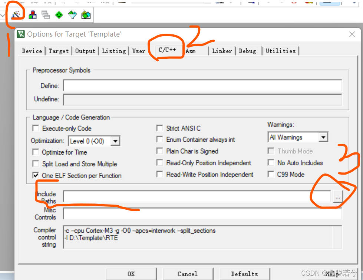Click the Include Paths input field
Image resolution: width=363 pixels, height=280 pixels.
(197, 197)
